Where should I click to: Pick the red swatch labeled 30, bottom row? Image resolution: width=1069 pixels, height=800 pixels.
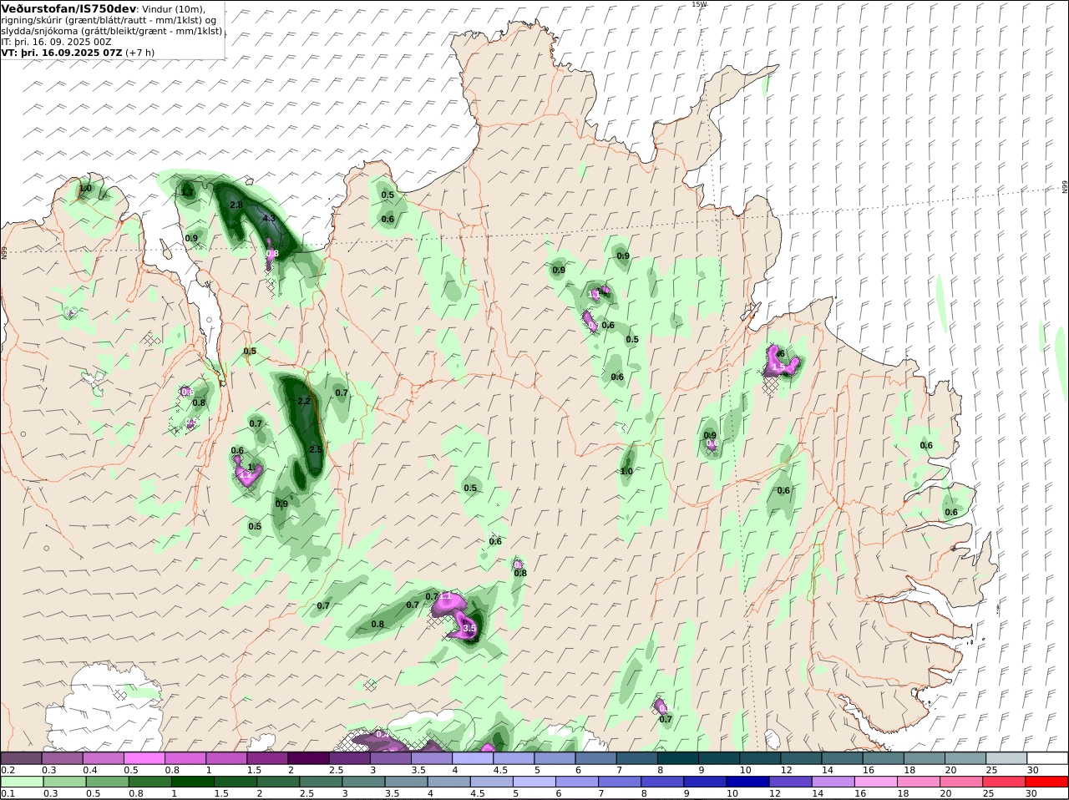click(1045, 782)
